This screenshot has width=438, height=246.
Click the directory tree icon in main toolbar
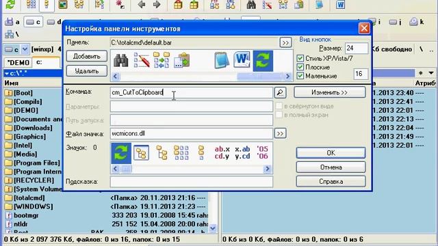(x=79, y=5)
